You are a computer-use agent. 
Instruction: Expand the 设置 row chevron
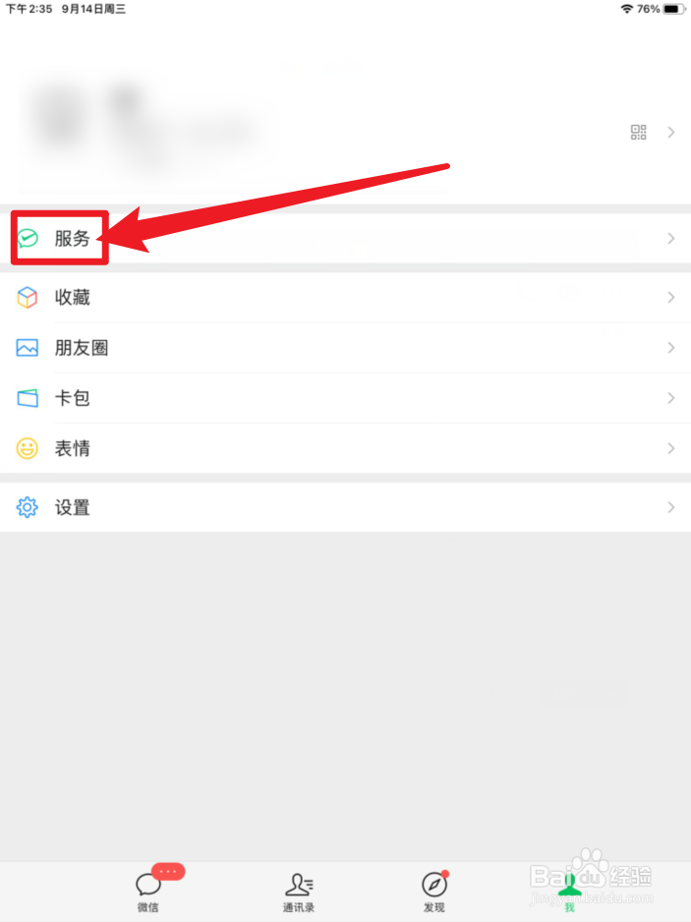(x=671, y=507)
